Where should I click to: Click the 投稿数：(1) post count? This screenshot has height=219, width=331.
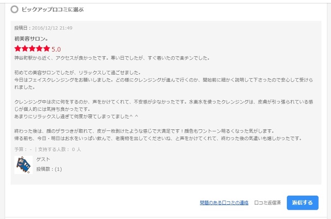point(49,169)
